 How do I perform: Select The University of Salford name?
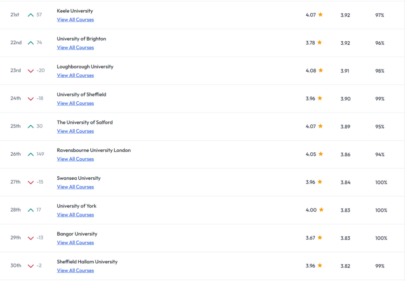coord(85,123)
